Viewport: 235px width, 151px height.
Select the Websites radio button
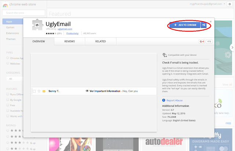[8, 63]
